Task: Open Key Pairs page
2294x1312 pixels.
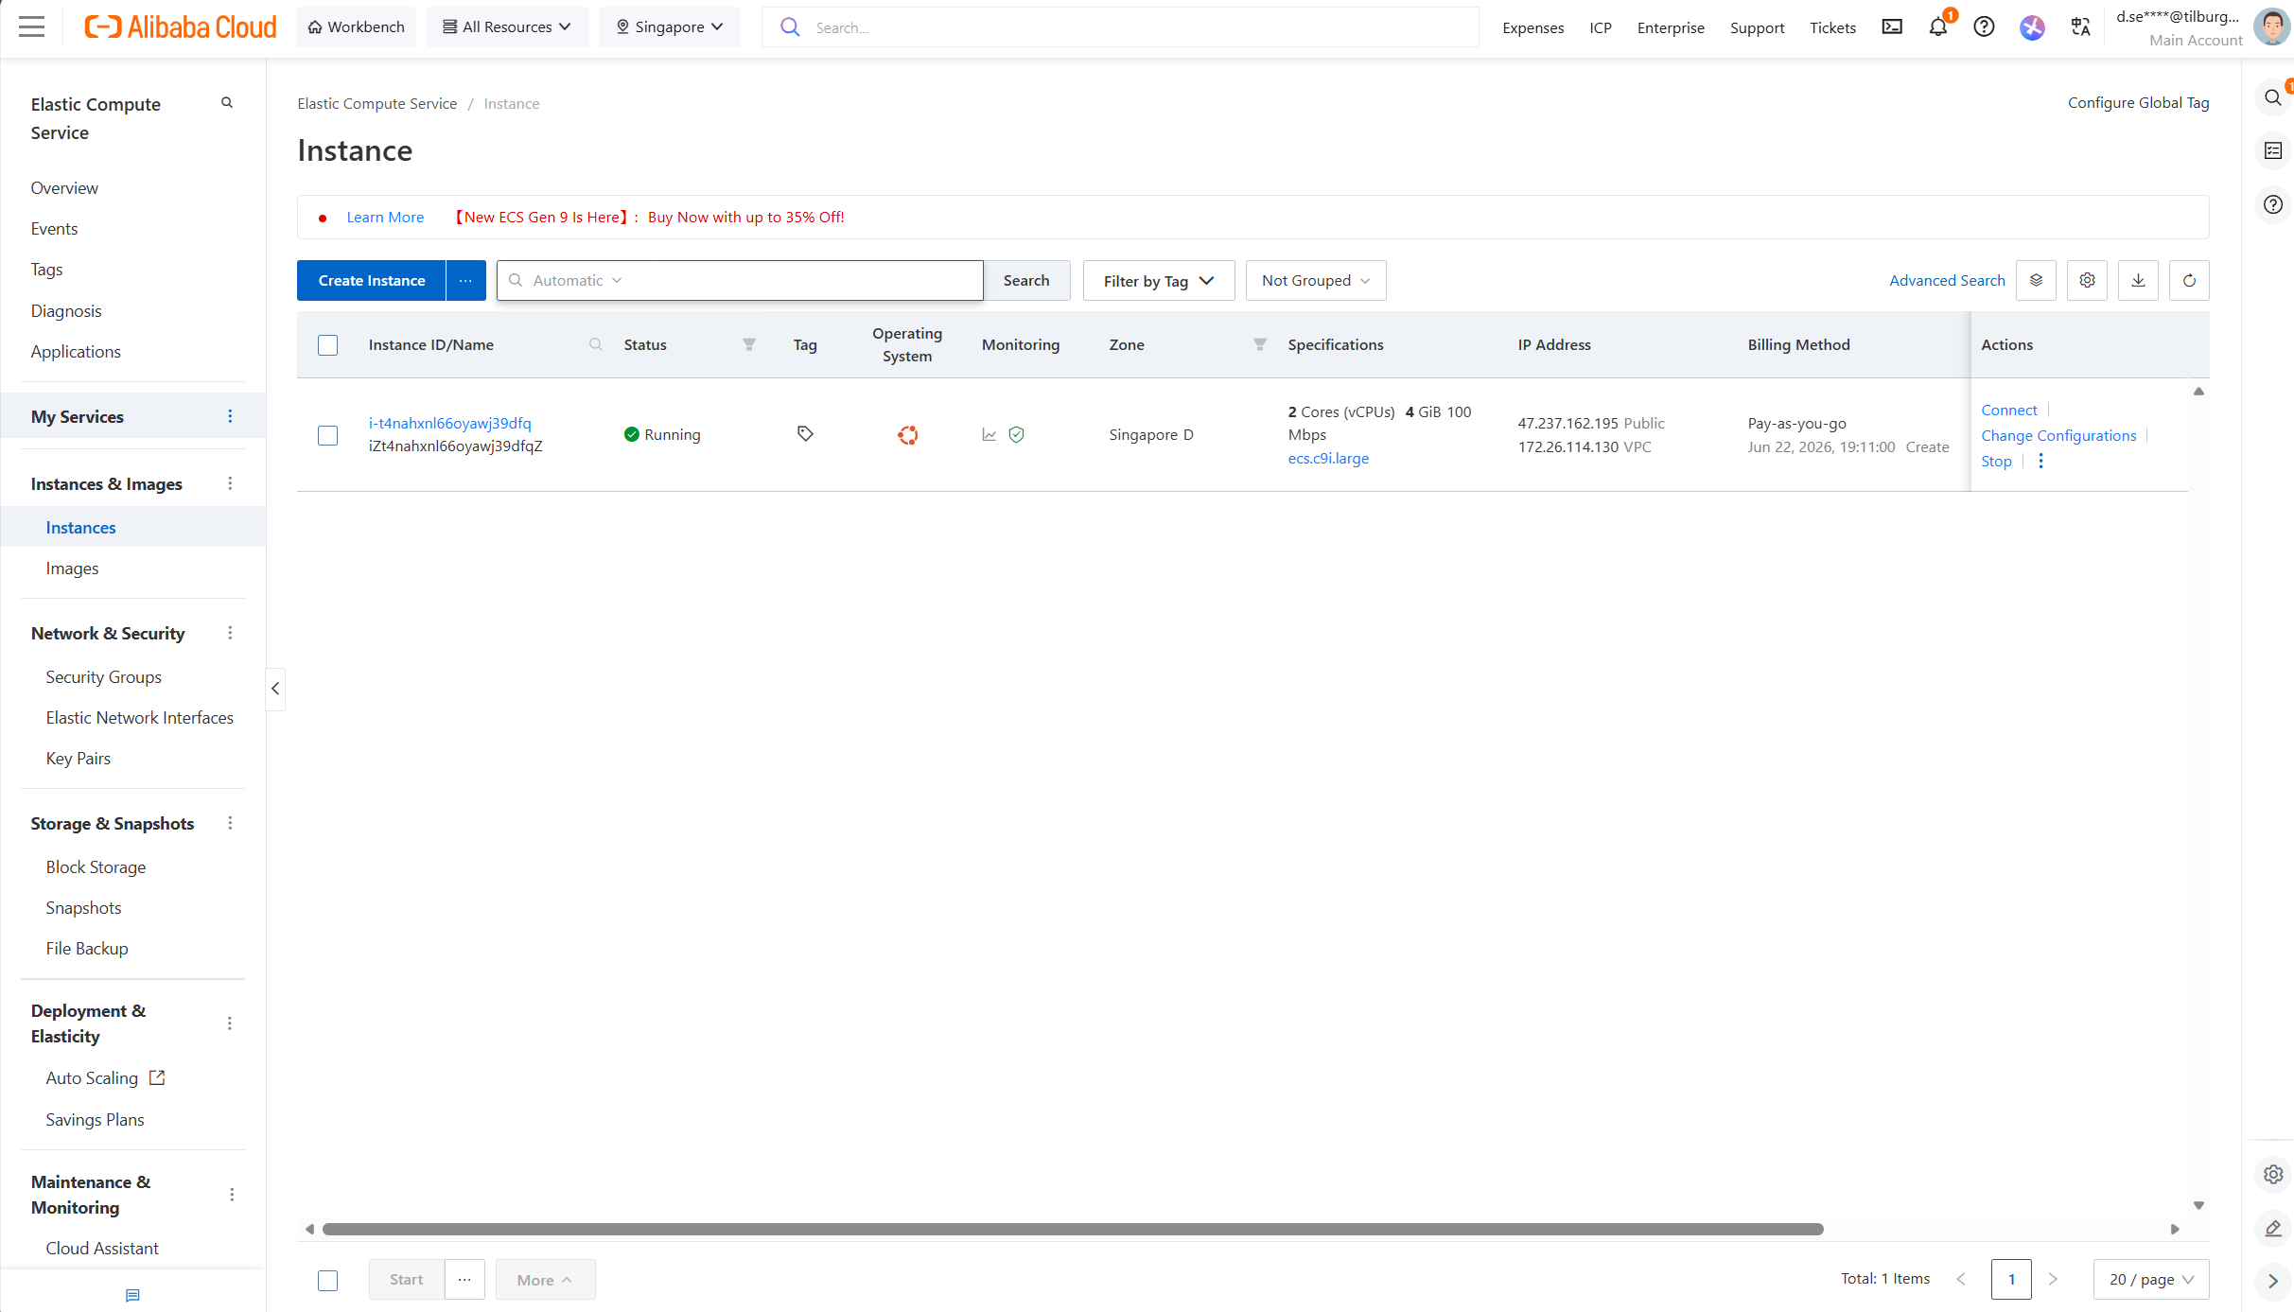Action: [x=79, y=758]
